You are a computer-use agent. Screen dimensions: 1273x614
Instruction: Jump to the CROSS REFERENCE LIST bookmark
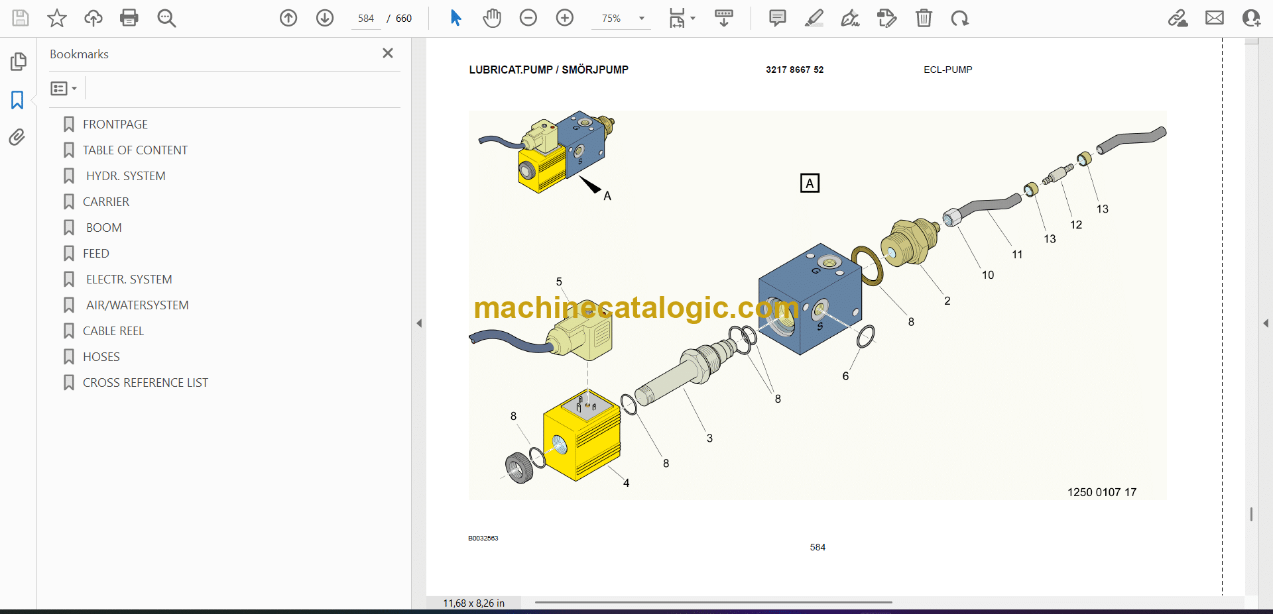tap(145, 383)
